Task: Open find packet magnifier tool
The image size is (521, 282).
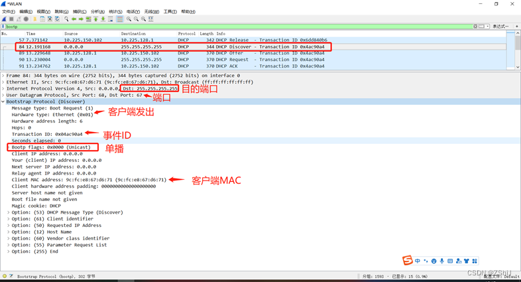Action: point(66,19)
